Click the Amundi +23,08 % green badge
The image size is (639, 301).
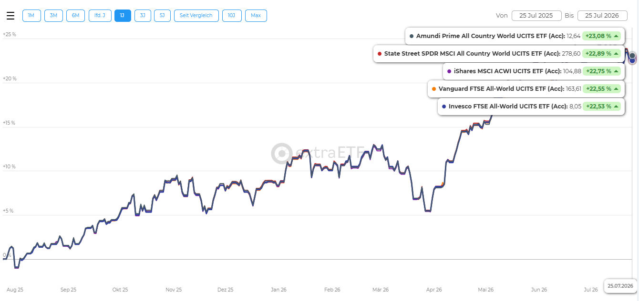(x=602, y=36)
